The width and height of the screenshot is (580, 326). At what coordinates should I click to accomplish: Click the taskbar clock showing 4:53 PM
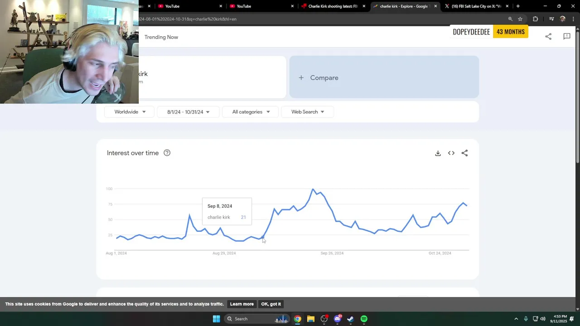pos(559,319)
